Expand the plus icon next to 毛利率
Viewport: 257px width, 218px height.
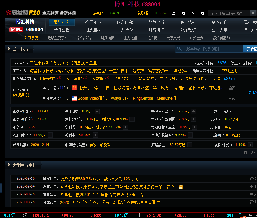[x=96, y=135]
